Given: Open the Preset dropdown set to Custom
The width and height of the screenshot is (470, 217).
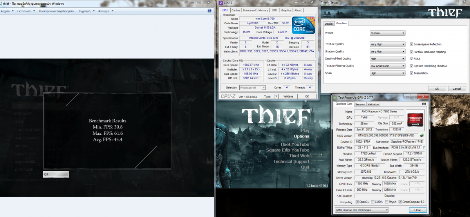Looking at the screenshot, I should [x=387, y=33].
